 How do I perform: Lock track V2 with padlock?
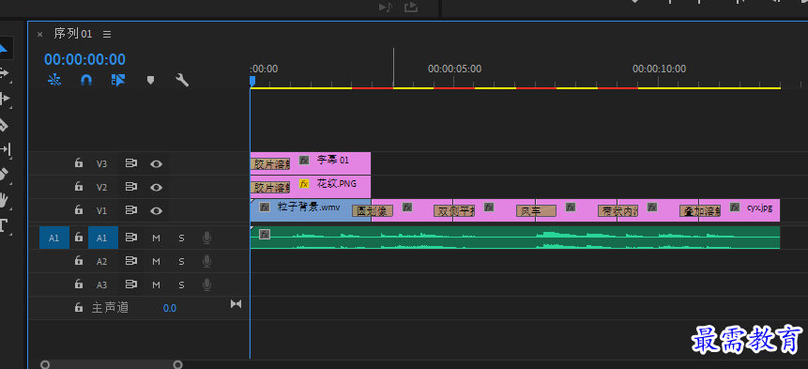(x=78, y=187)
